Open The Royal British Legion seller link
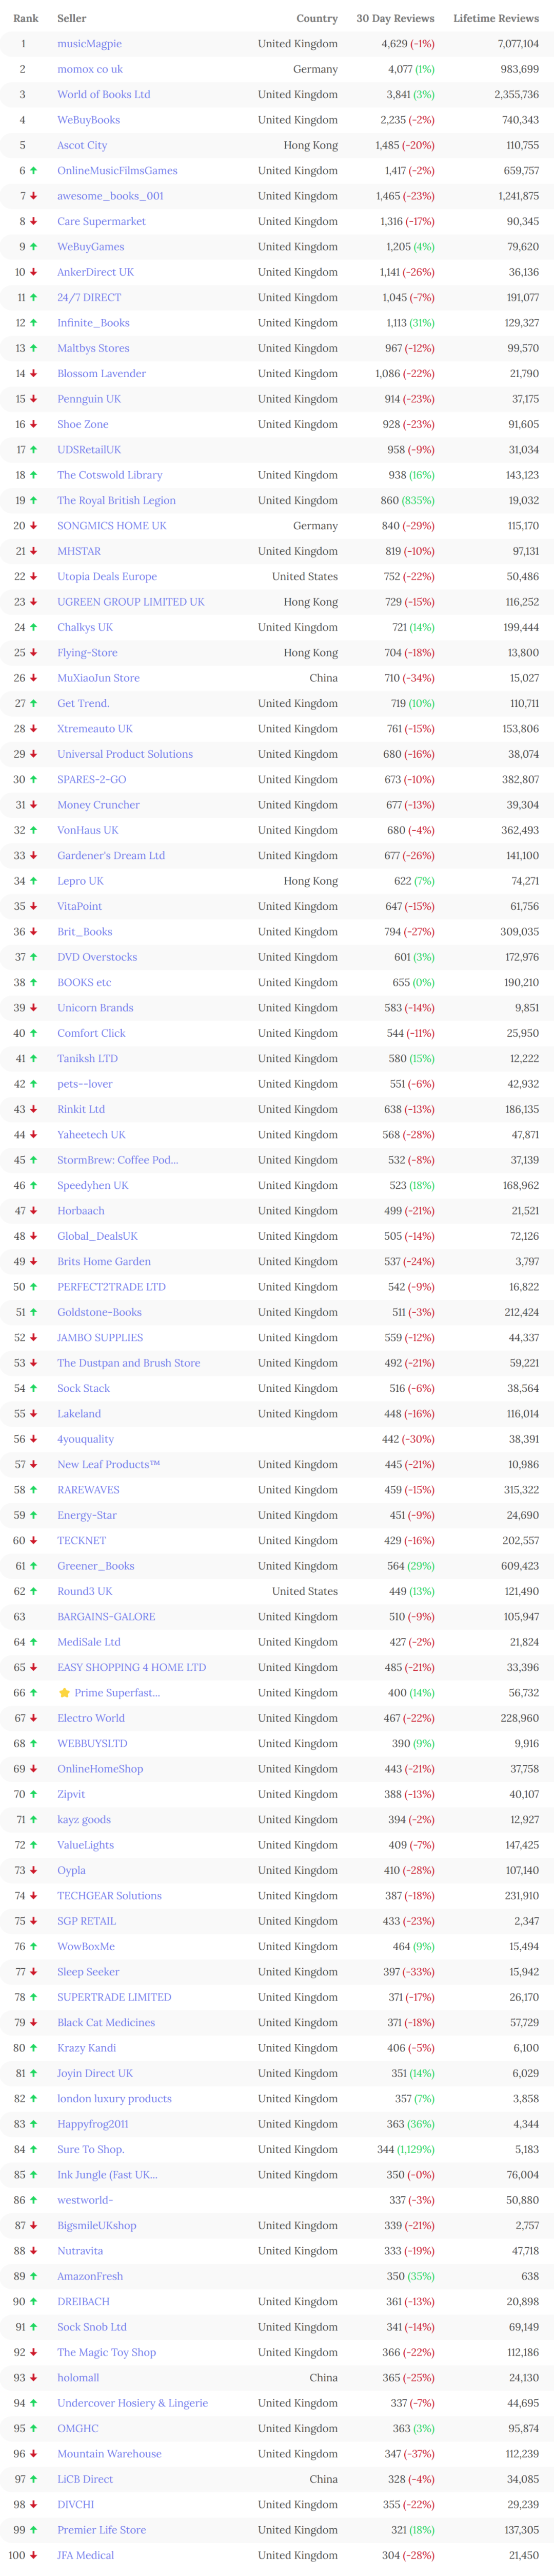The height and width of the screenshot is (2576, 554). pos(116,500)
